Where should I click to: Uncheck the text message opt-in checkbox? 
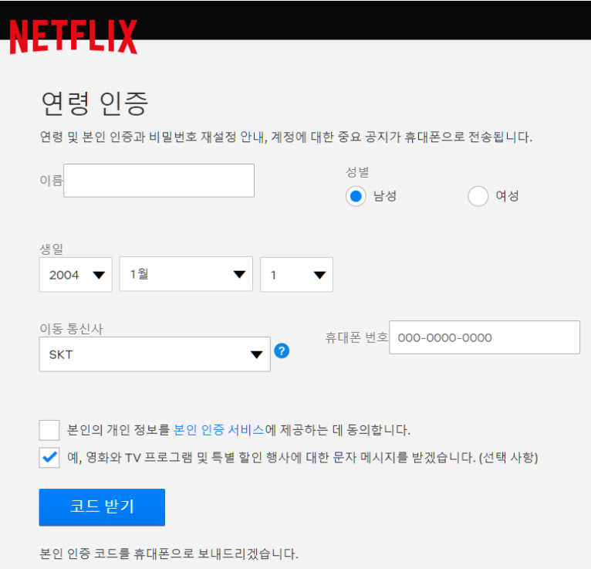point(49,458)
